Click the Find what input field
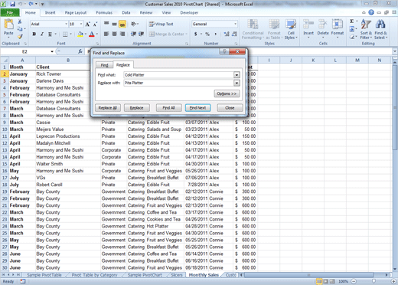This screenshot has width=398, height=285. 179,75
